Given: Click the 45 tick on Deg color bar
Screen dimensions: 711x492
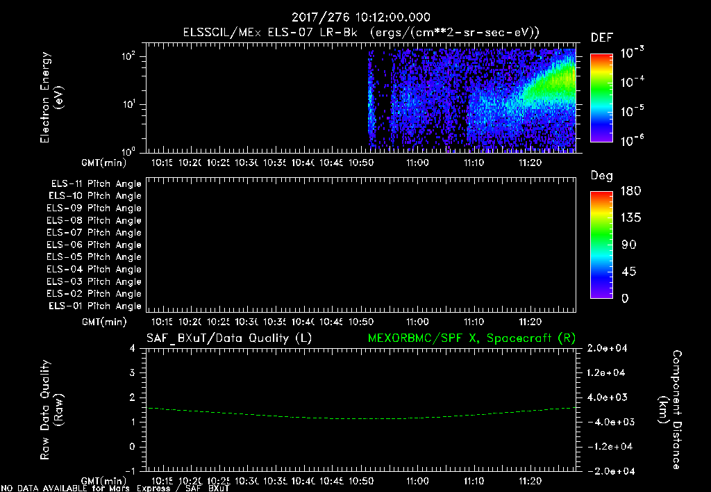Looking at the screenshot, I should tap(629, 272).
